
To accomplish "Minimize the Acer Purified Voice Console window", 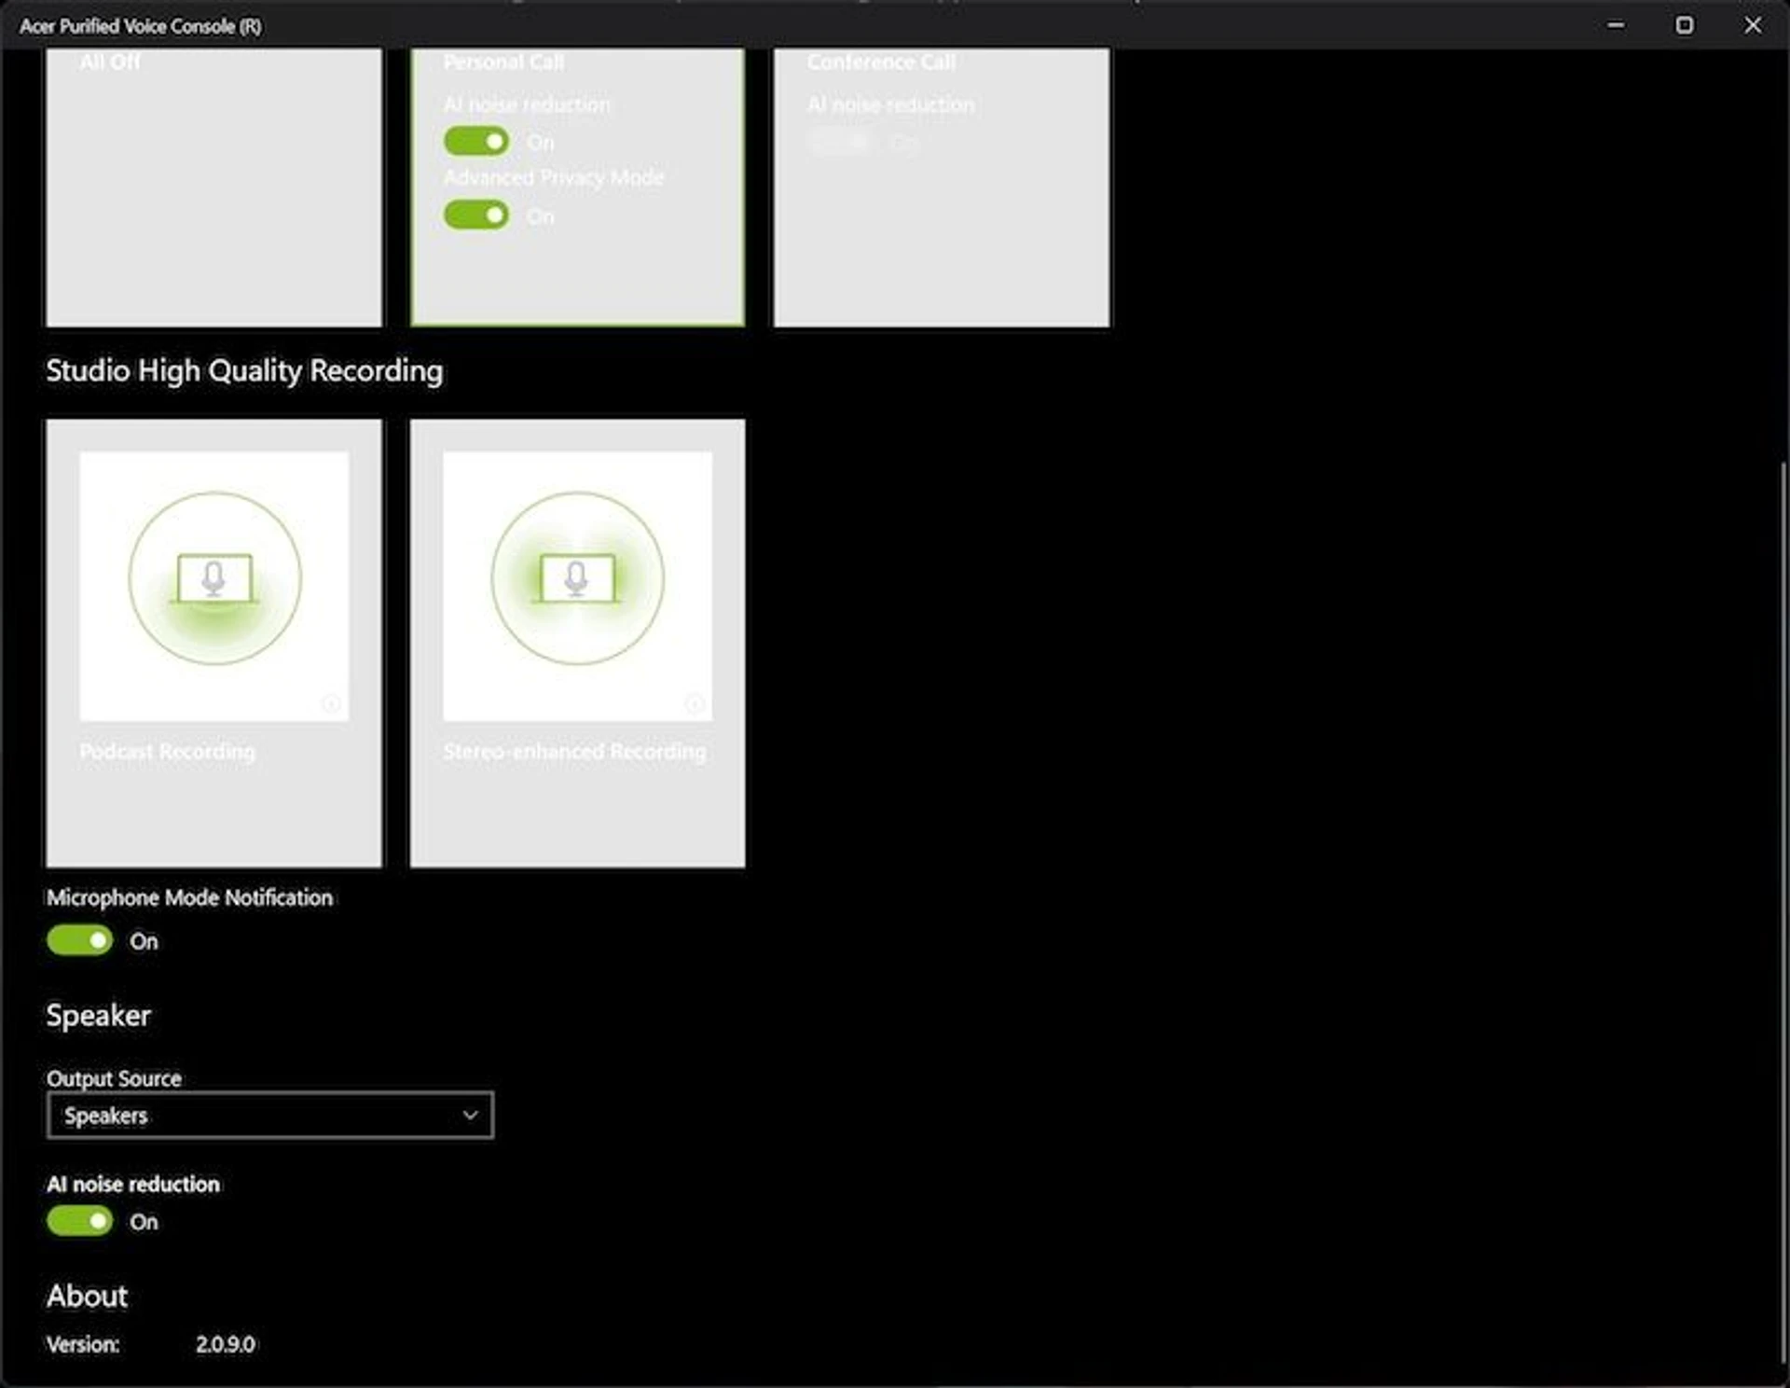I will click(1617, 25).
